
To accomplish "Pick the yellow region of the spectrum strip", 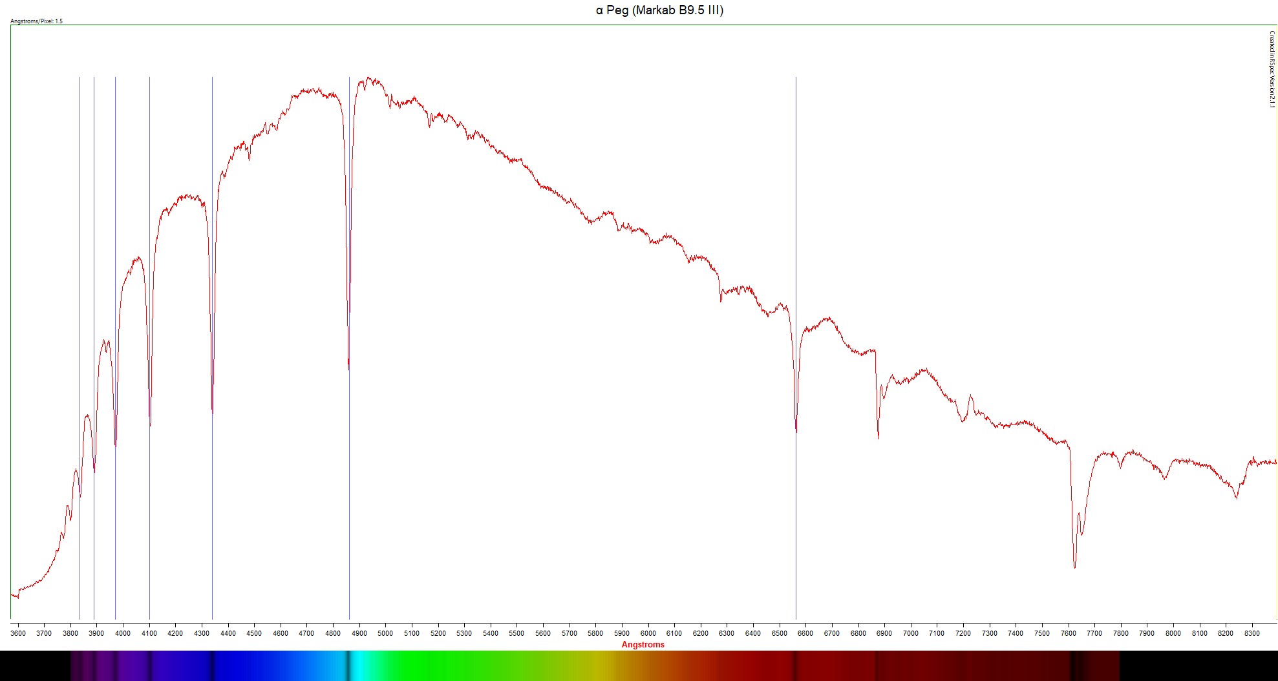I will (601, 665).
